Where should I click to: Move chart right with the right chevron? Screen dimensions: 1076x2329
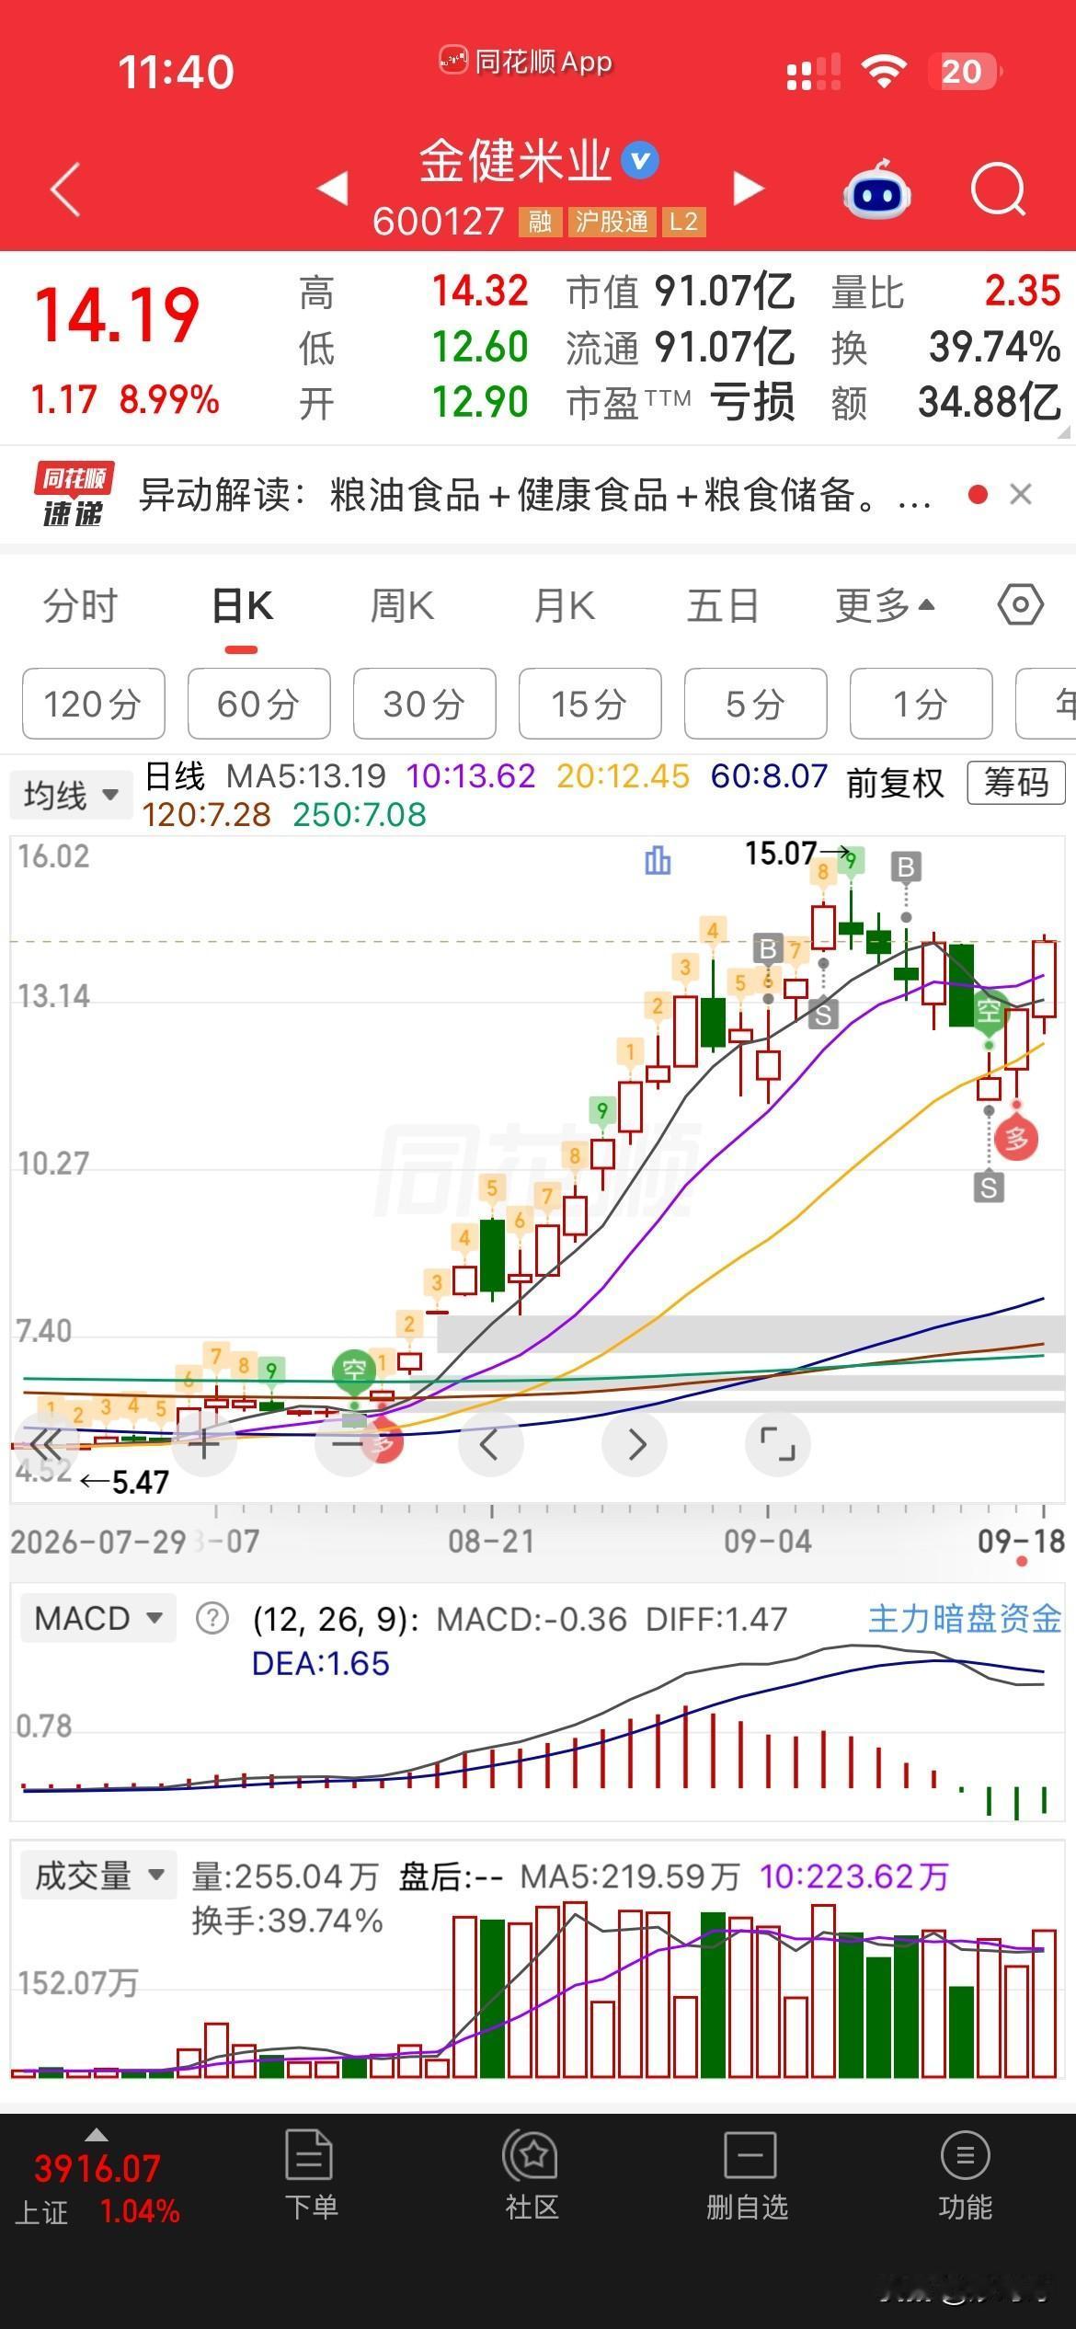click(635, 1444)
